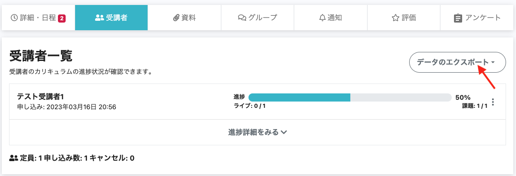Open the データのエクスポート dropdown
This screenshot has width=516, height=176.
tap(458, 62)
